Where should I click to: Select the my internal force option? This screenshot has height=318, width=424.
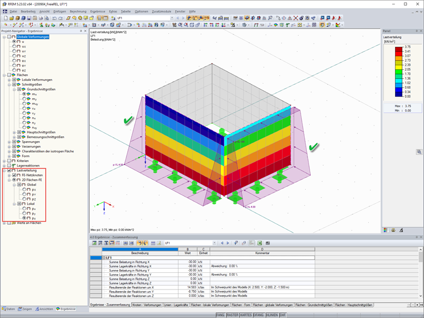pyautogui.click(x=24, y=99)
